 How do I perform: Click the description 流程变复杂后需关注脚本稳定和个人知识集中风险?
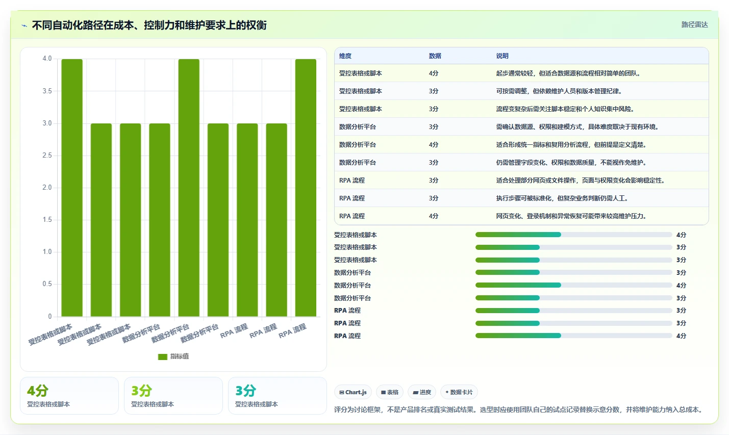coord(565,109)
